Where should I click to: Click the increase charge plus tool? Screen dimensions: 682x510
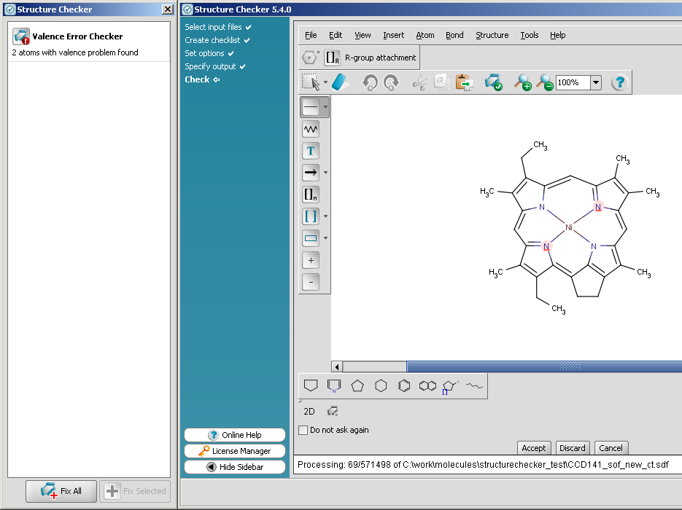[x=311, y=260]
